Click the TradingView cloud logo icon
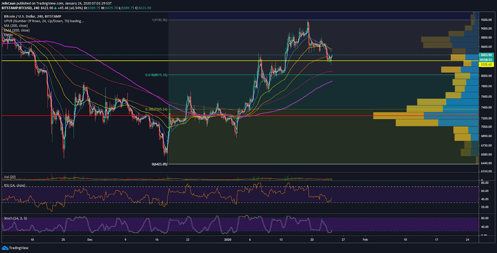497x253 pixels. (5, 248)
